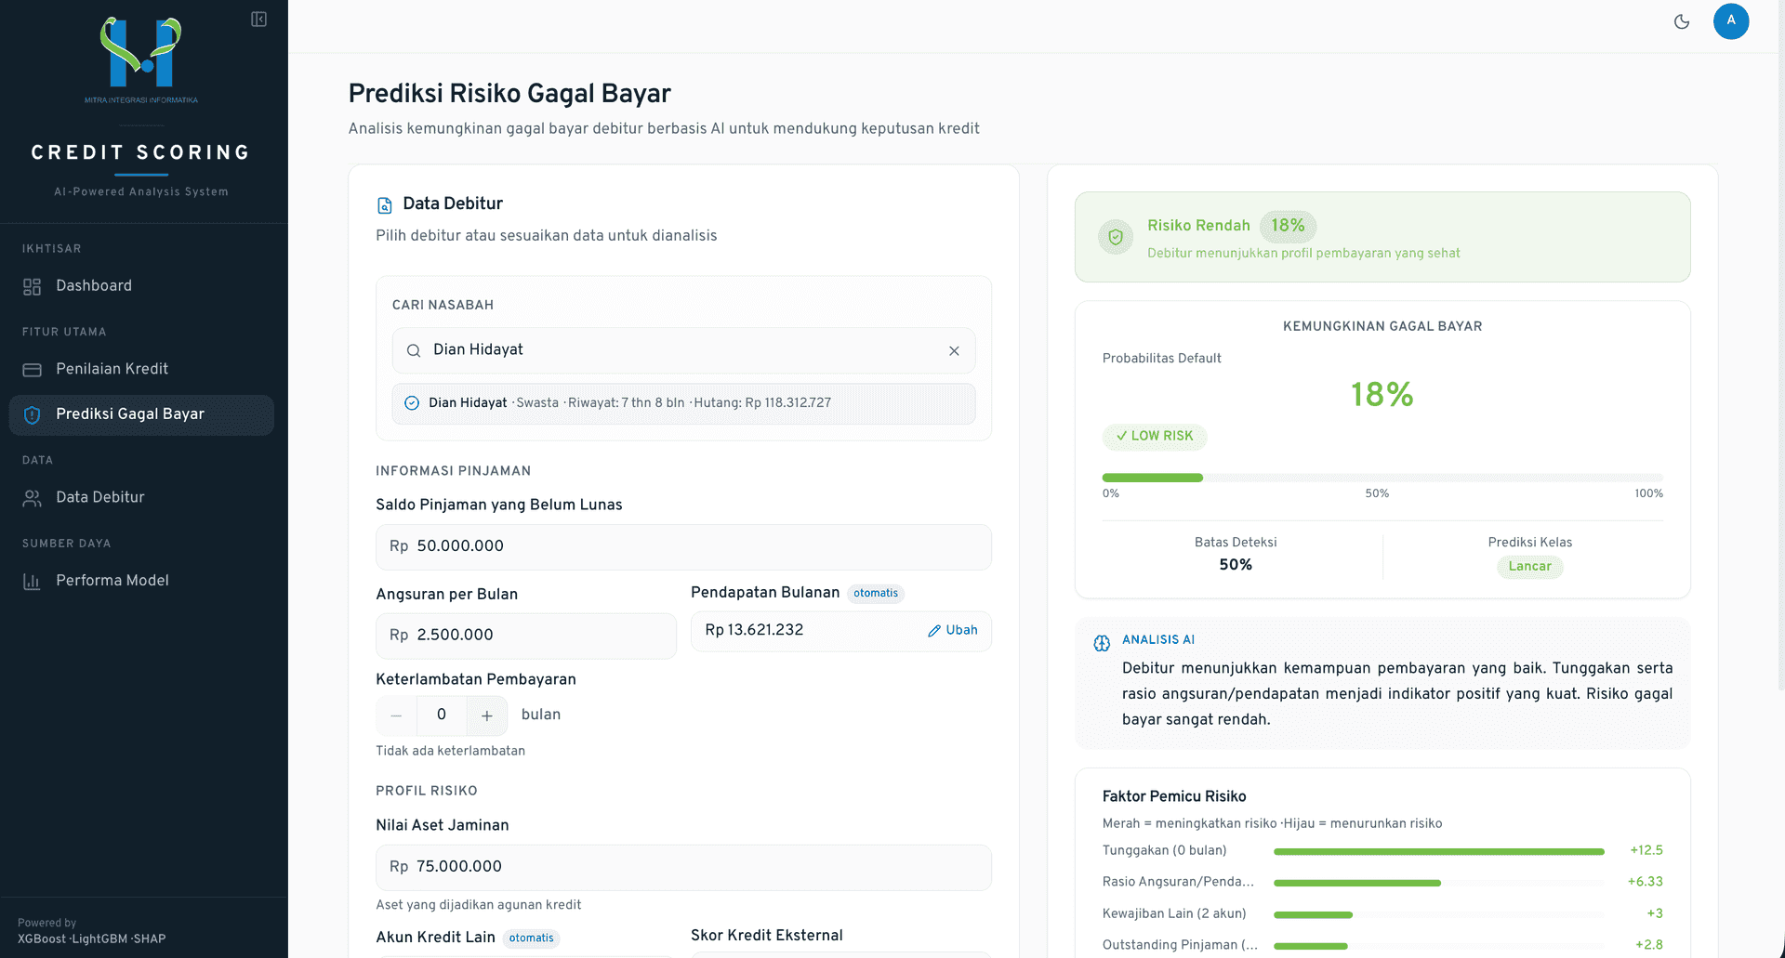
Task: Edit Saldo Pinjaman yang Belum Lunas field
Action: [683, 547]
